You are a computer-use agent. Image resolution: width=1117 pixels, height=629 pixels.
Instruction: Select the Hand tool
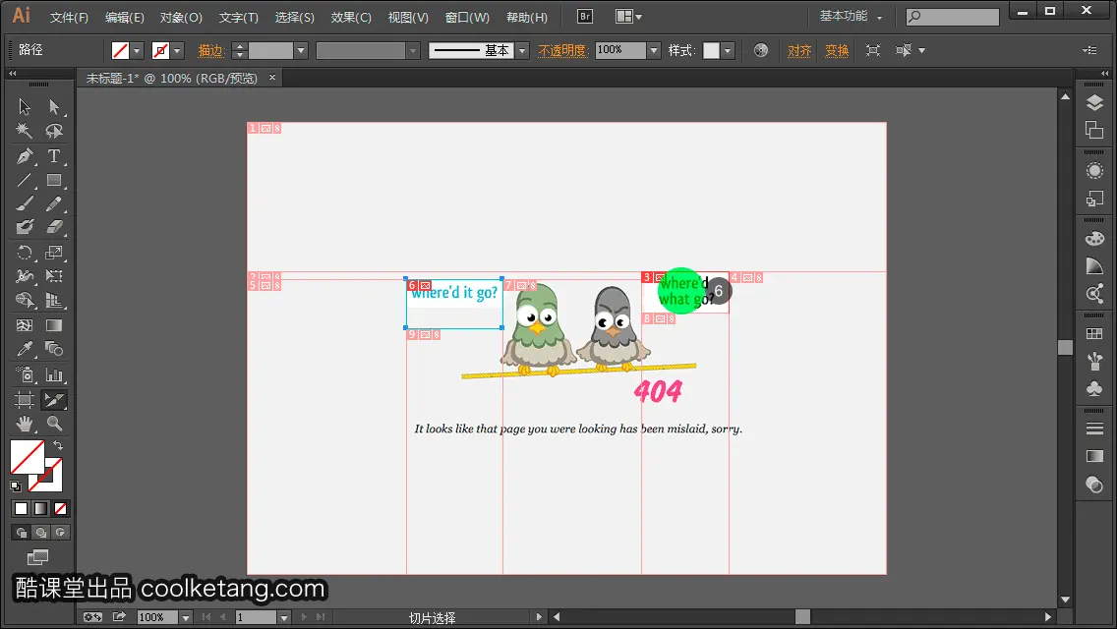point(25,424)
